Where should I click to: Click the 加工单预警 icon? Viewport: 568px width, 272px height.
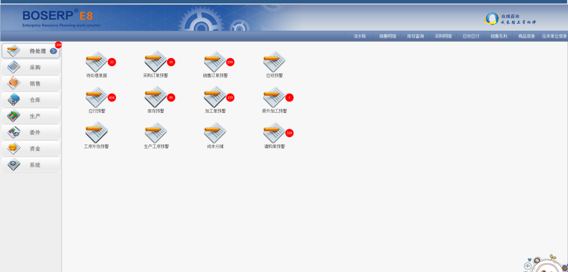coord(215,97)
